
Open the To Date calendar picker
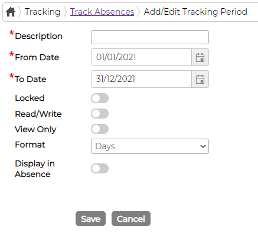coord(200,79)
